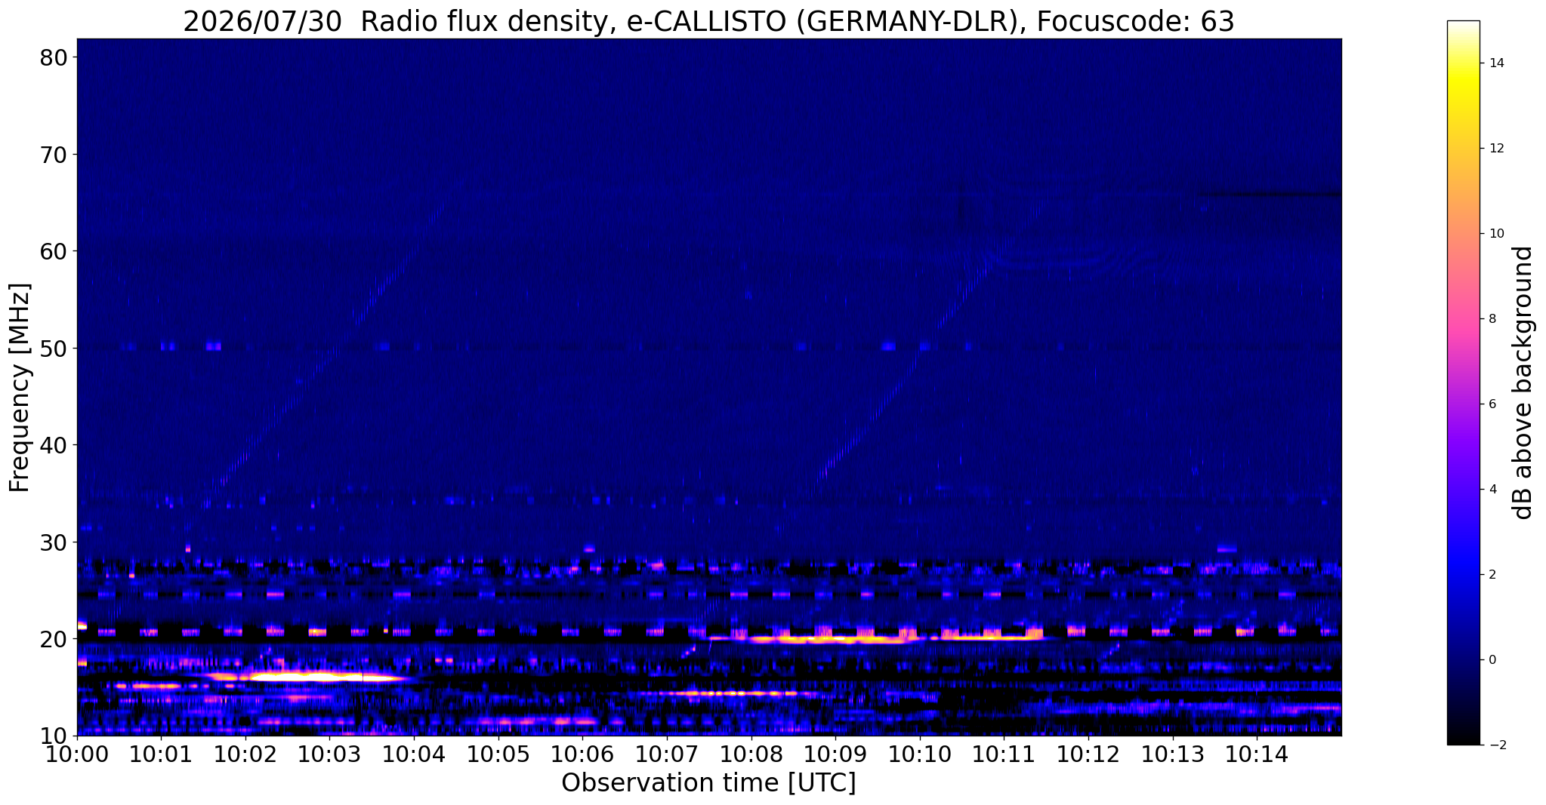Click the 10:08 time tick label

[751, 753]
